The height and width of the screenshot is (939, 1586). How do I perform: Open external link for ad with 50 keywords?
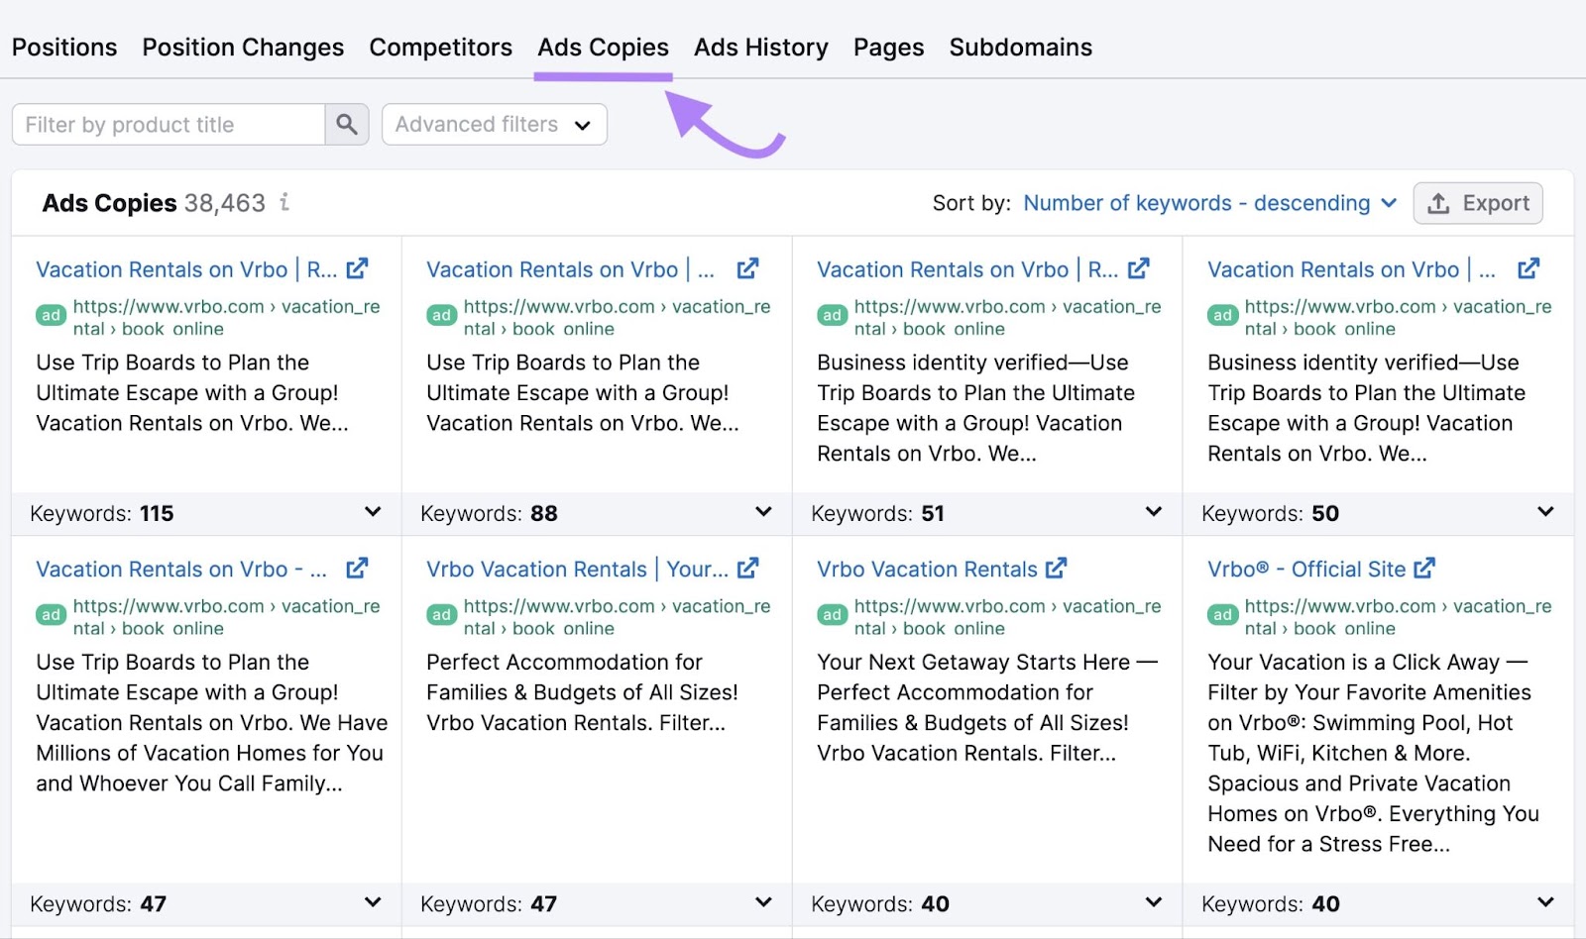tap(1529, 268)
